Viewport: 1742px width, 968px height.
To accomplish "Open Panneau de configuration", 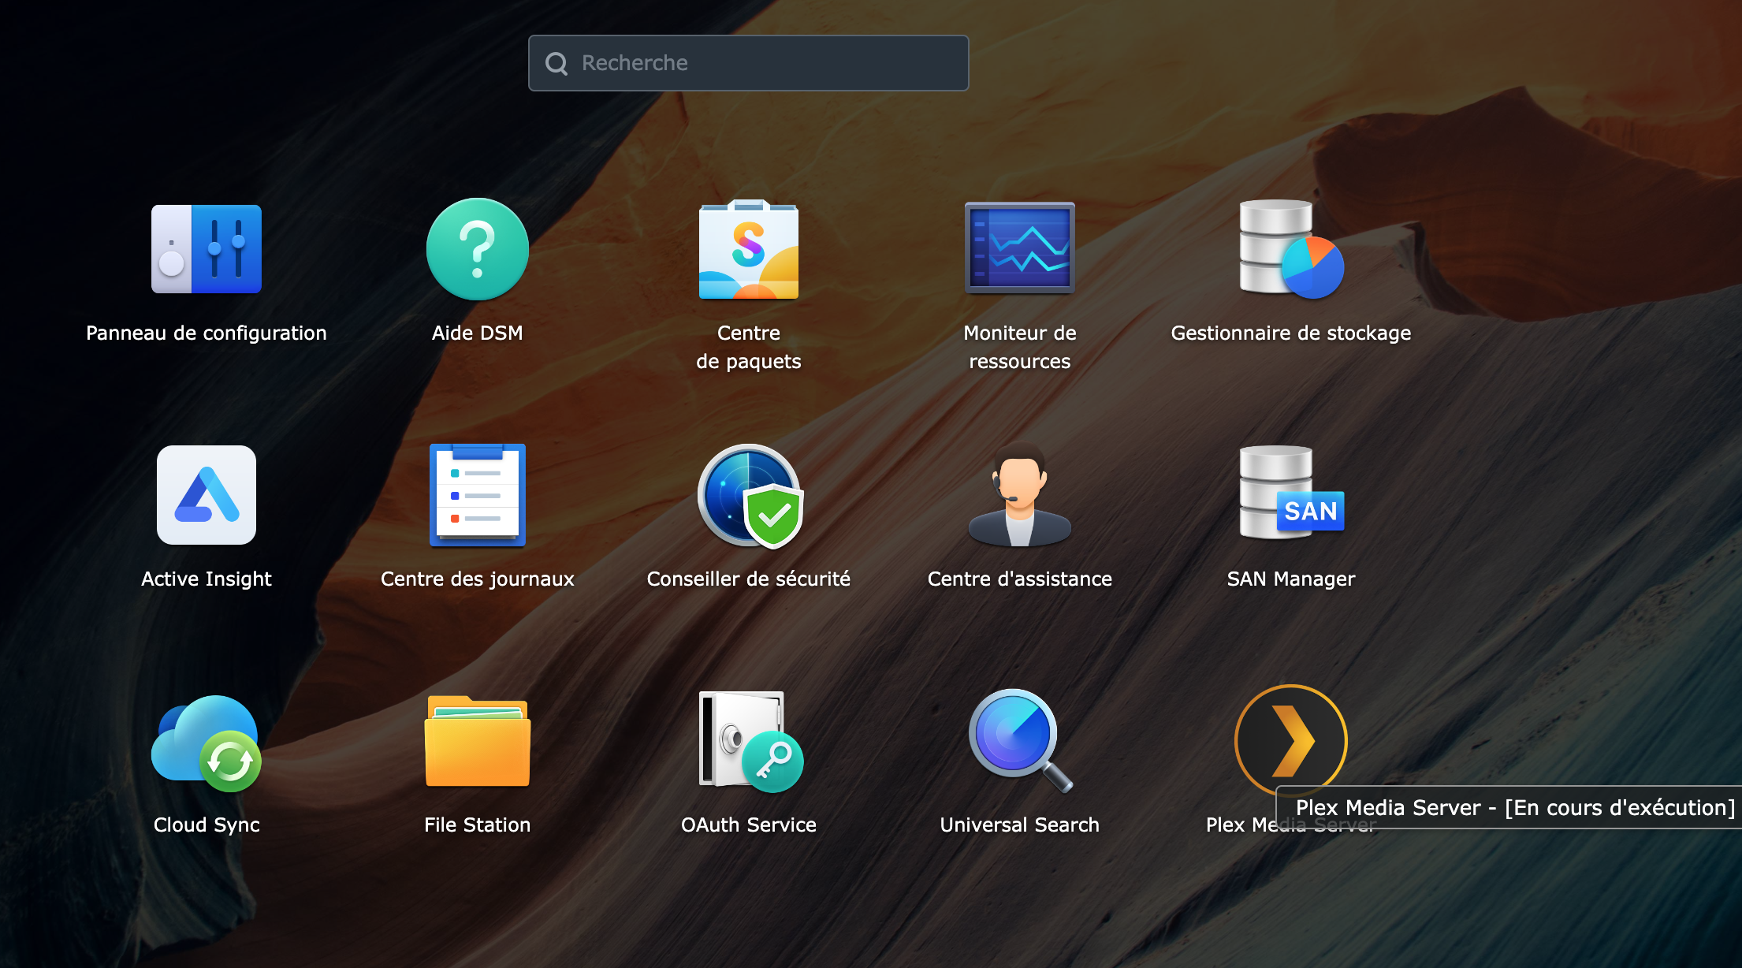I will pyautogui.click(x=207, y=249).
